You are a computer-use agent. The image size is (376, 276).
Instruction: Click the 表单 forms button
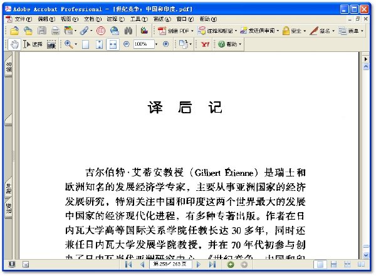coord(348,31)
